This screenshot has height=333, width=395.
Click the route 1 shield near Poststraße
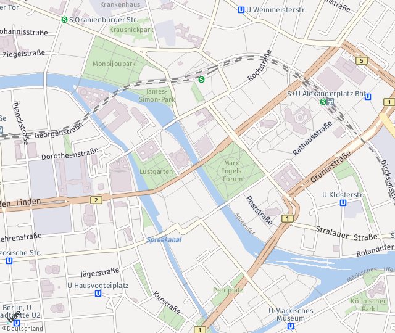(x=288, y=218)
